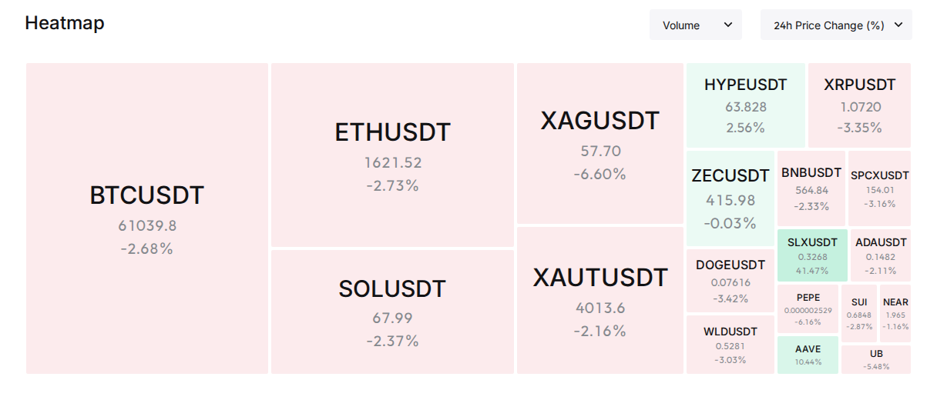Viewport: 937px width, 400px height.
Task: Select the ADAUSDT tile
Action: click(881, 255)
